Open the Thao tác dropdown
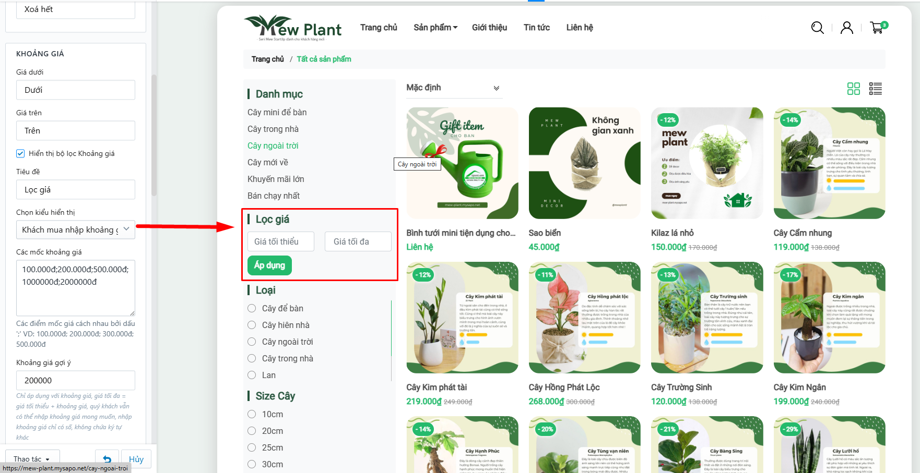Screen dimensions: 920x473 coord(32,459)
